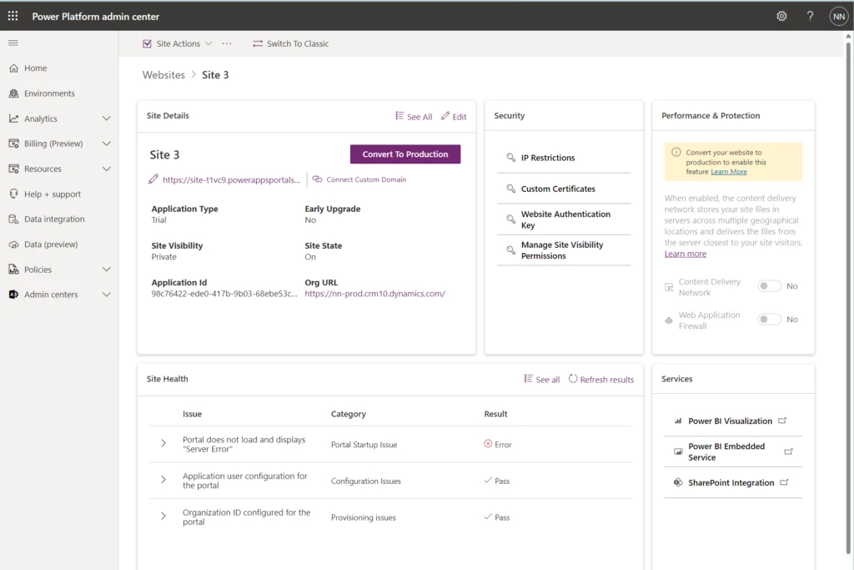Select Switch To Classic
Image resolution: width=854 pixels, height=570 pixels.
click(x=290, y=43)
